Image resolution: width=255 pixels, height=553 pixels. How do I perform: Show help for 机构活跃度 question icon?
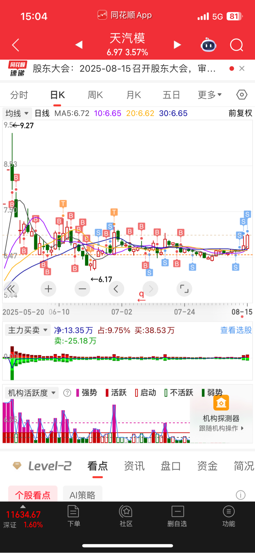click(x=67, y=393)
